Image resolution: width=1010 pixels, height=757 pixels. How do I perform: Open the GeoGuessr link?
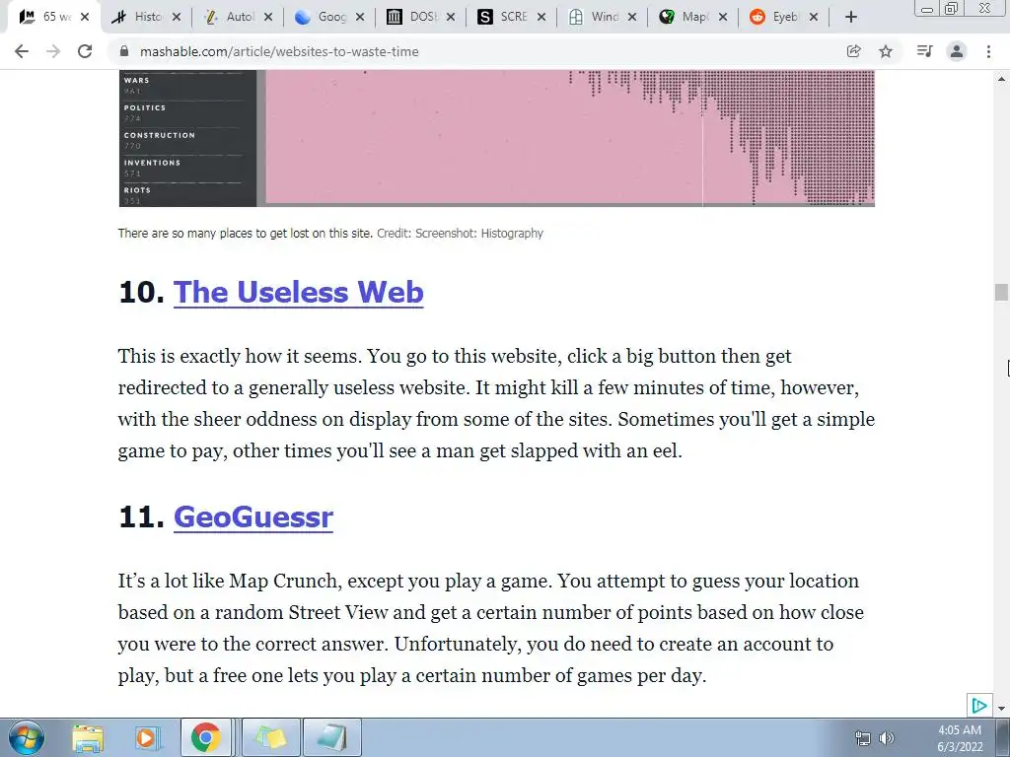(253, 516)
